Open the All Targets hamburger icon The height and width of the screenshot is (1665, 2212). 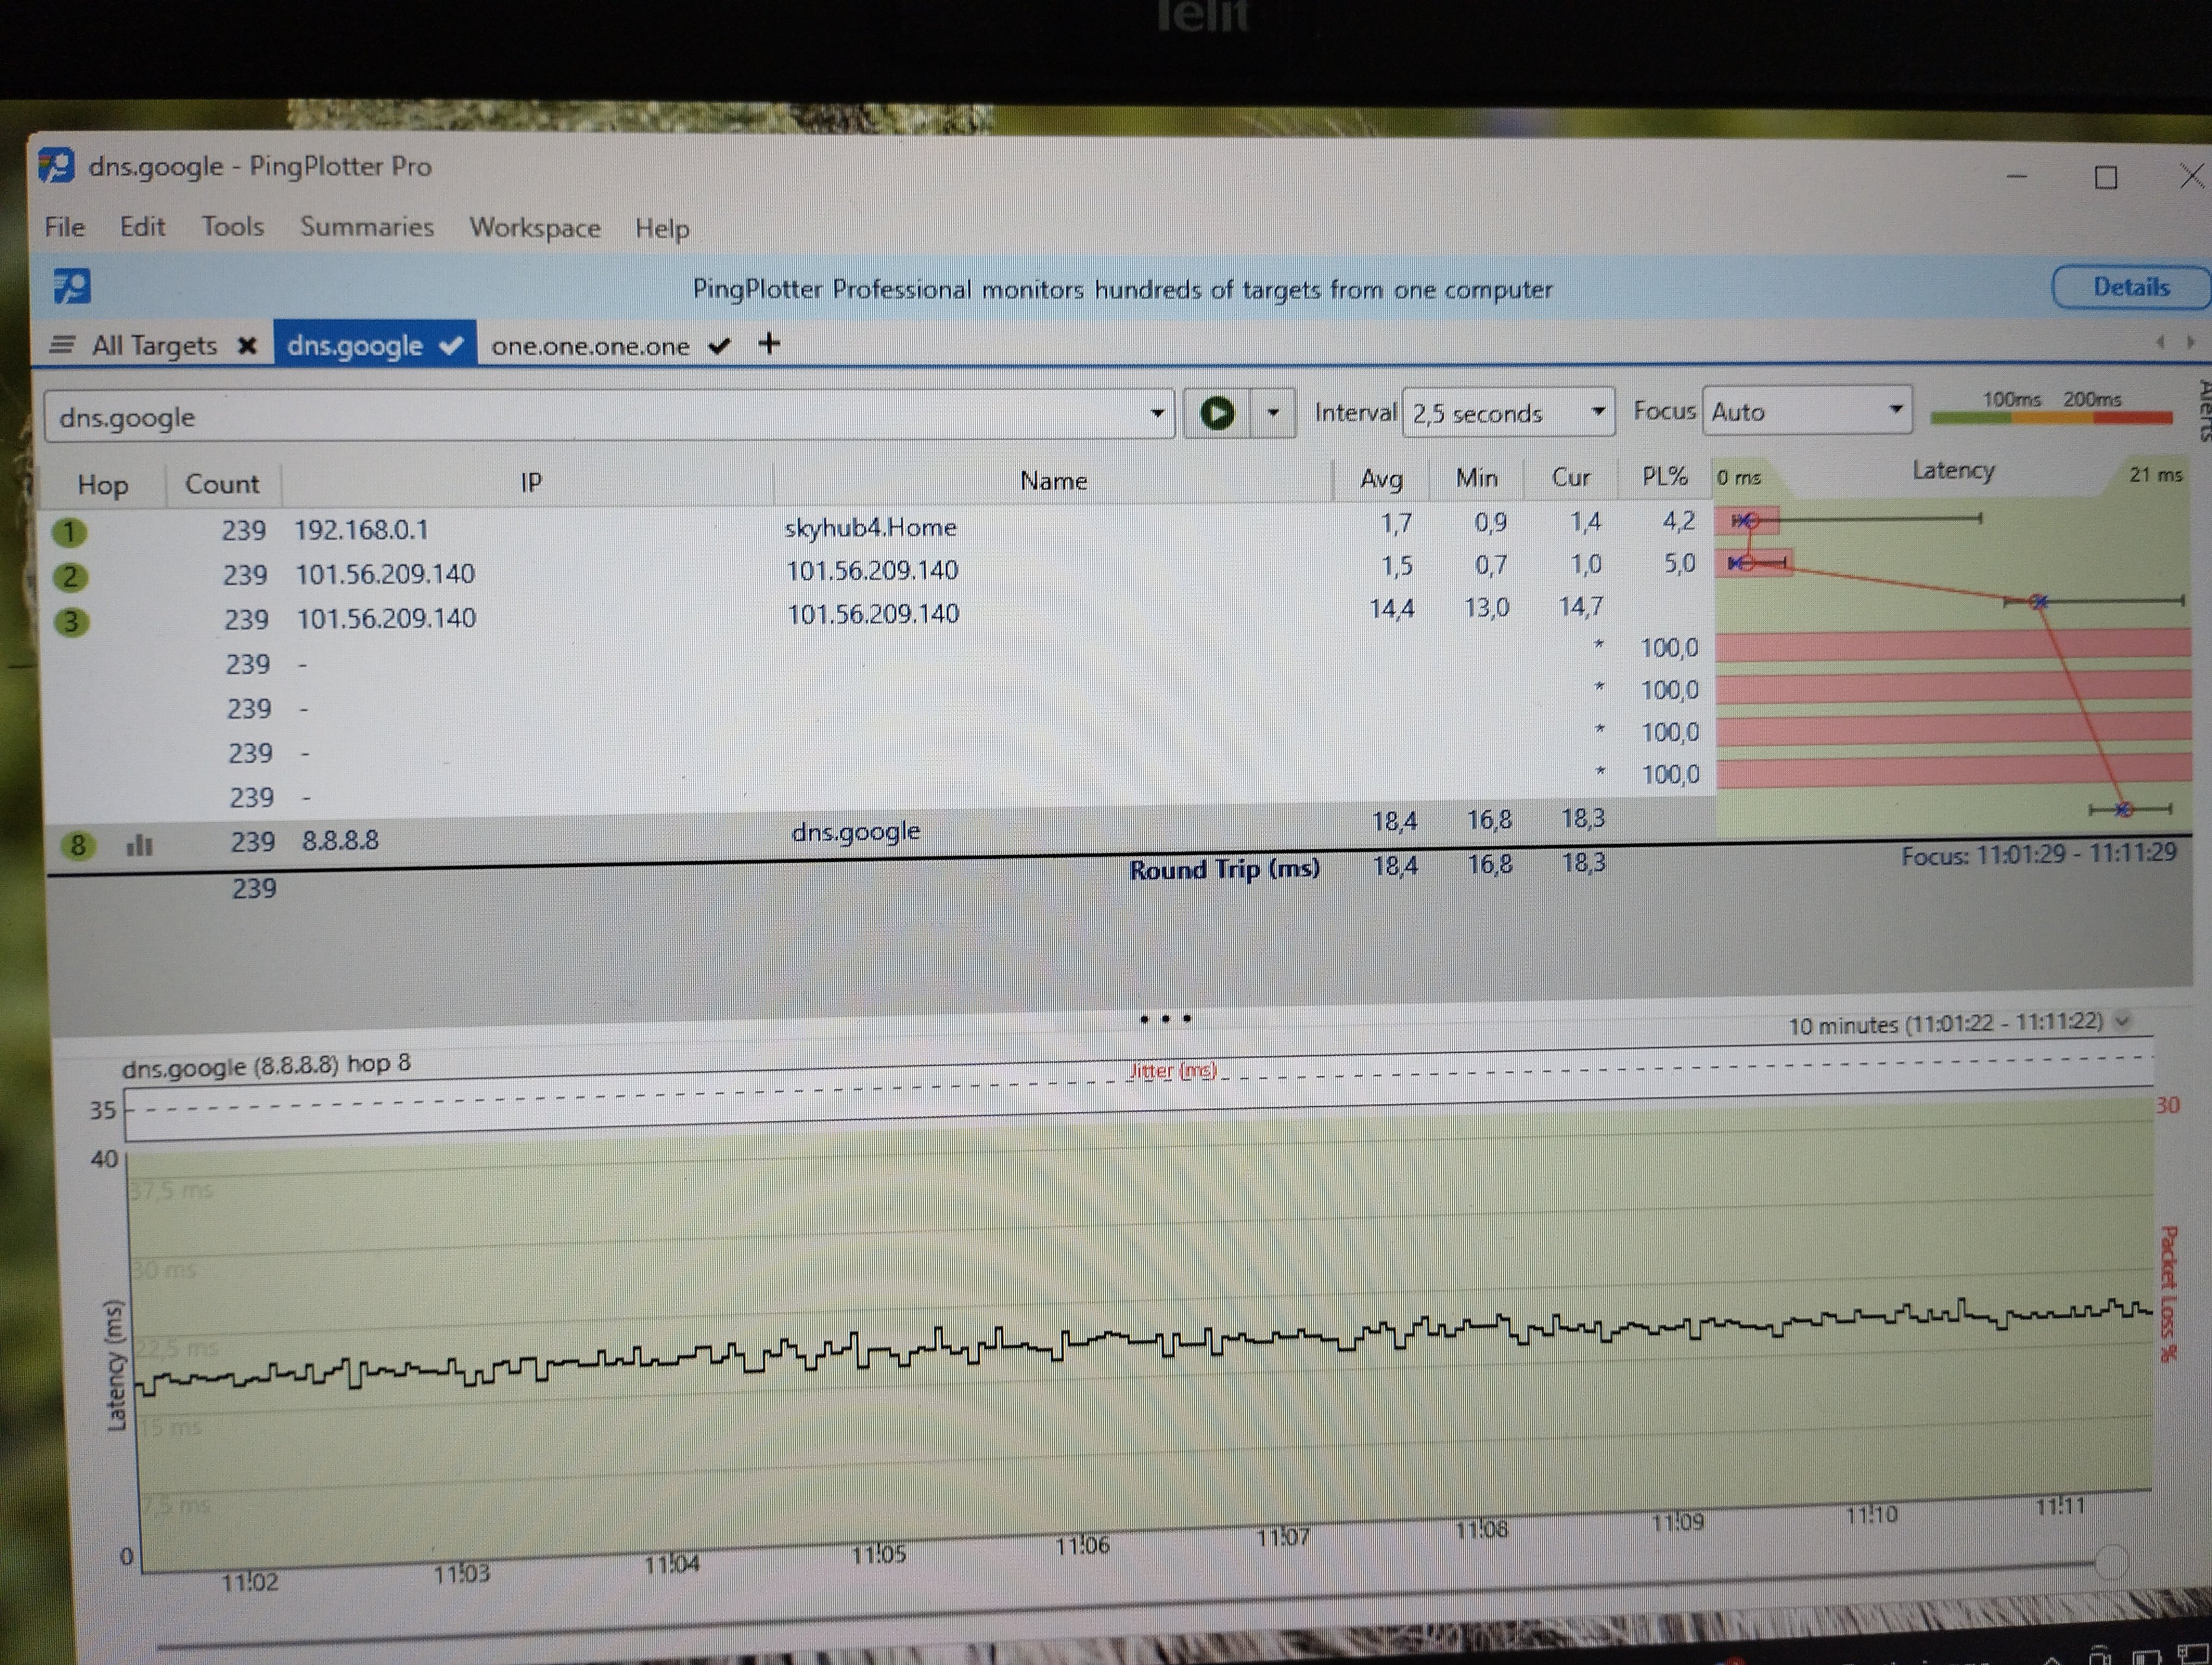62,345
